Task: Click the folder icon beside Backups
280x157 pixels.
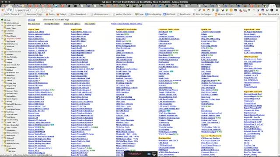Action: point(5,34)
